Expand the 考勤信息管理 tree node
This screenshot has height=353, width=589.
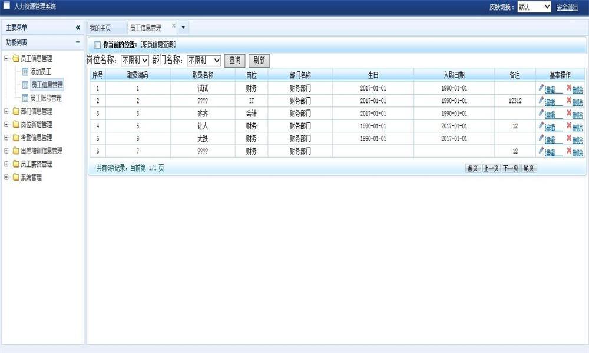(6, 137)
